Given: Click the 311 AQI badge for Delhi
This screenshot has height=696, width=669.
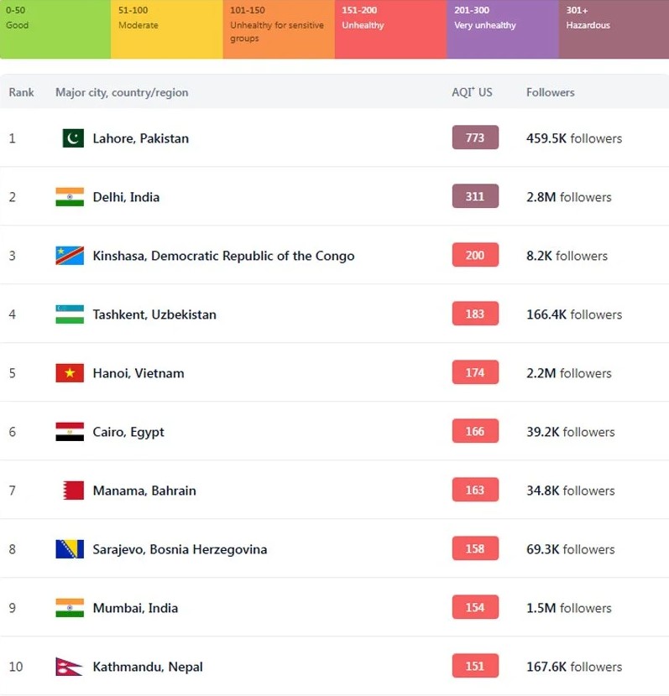Looking at the screenshot, I should coord(475,196).
